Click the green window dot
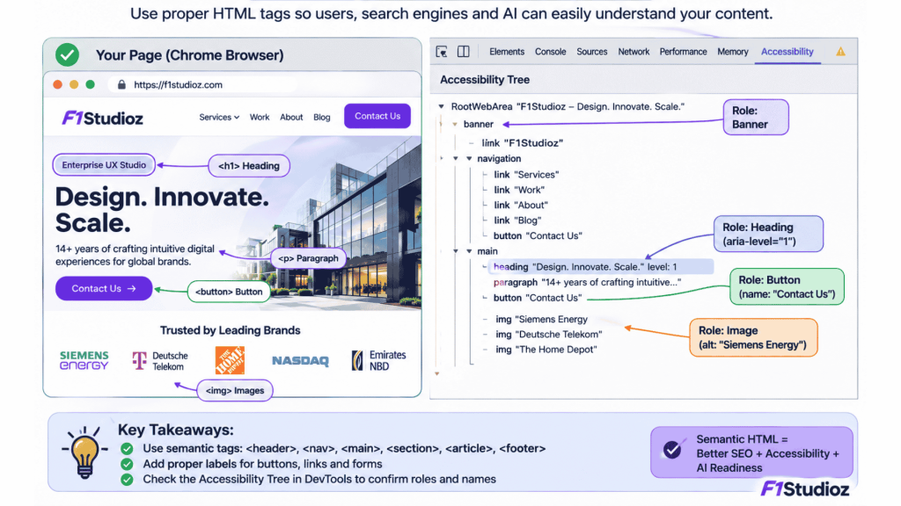 (x=91, y=84)
